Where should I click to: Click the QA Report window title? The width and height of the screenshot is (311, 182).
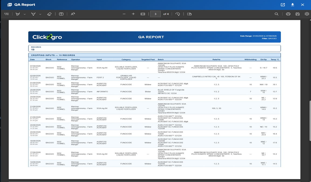(25, 5)
